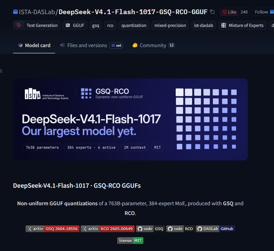Open the arXiv RCO 2605.00649 badge
Viewport: 274px width, 251px height.
tap(107, 229)
